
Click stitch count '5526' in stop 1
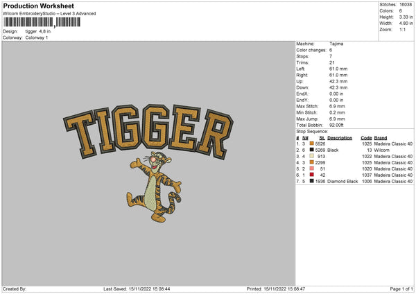(320, 144)
